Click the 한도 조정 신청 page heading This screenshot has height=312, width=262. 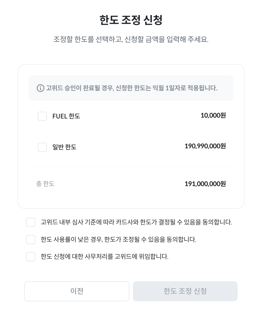click(131, 20)
